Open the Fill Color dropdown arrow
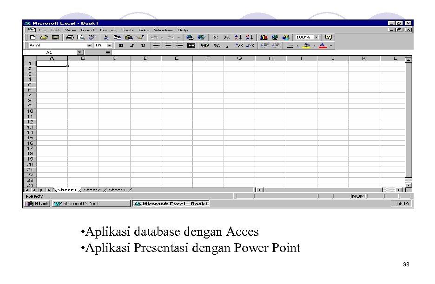435x284 pixels. click(x=314, y=46)
